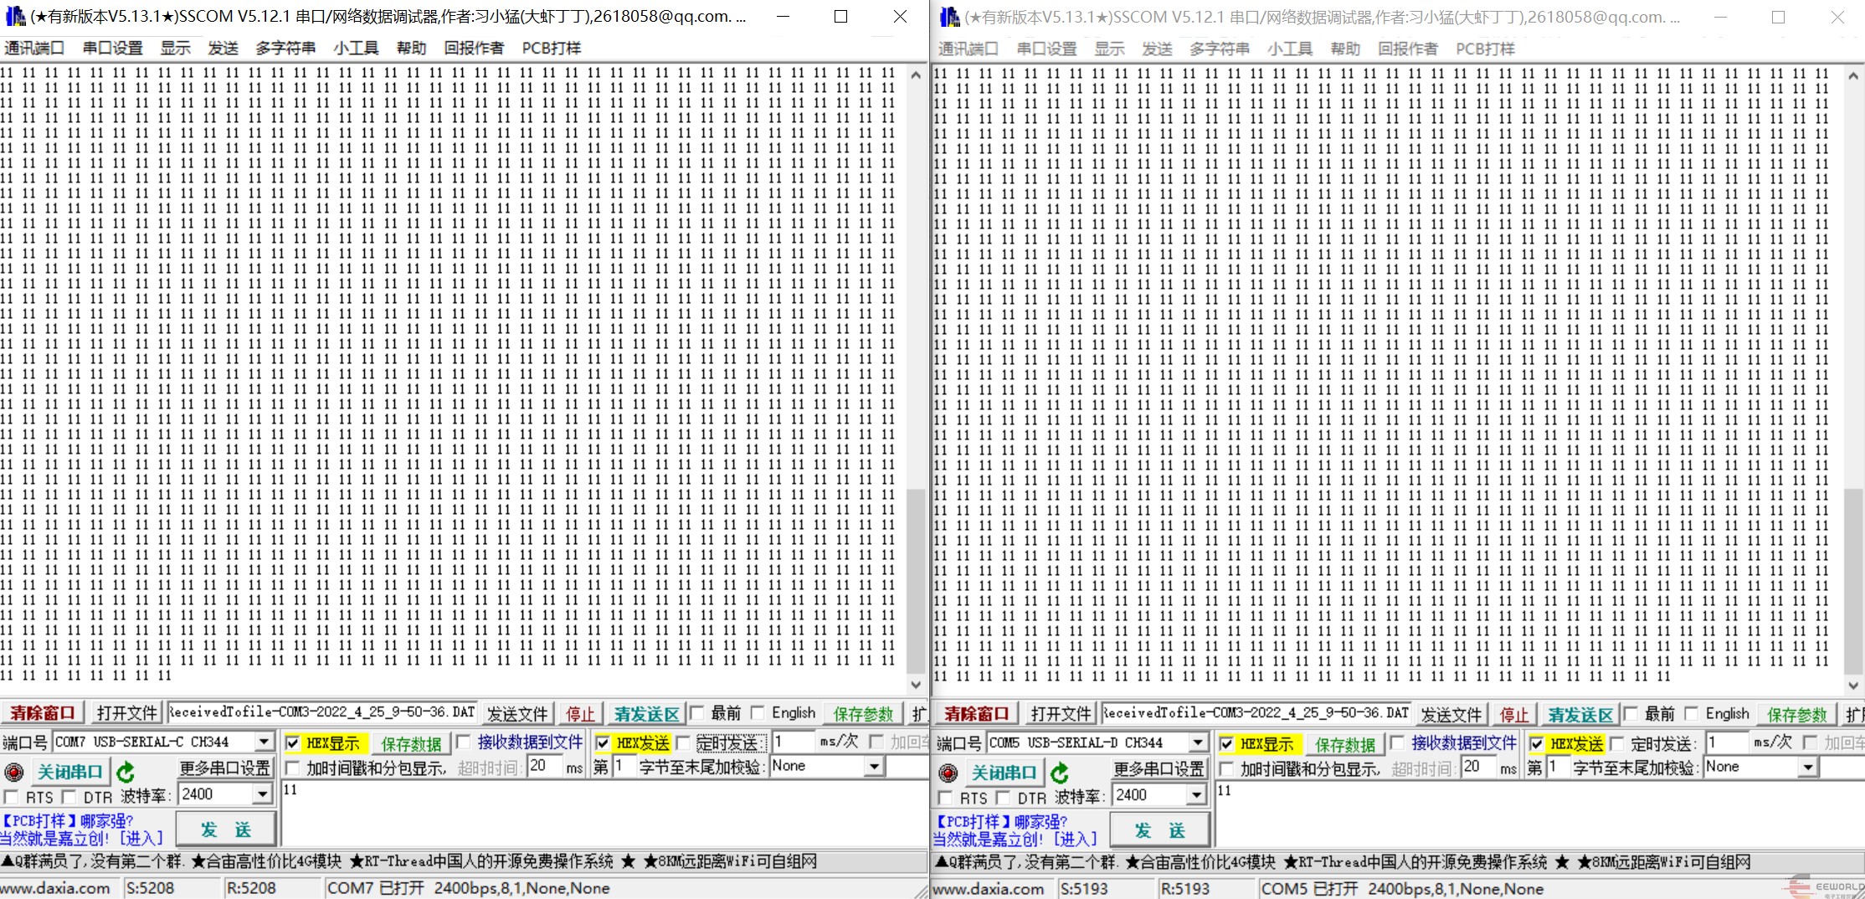Screen dimensions: 1865x899
Task: Click the 超时时间 20 field in COM7 window
Action: pos(545,766)
